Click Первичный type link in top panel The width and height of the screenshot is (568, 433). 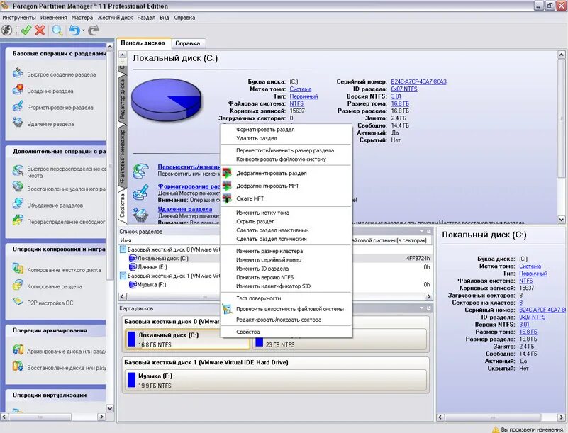304,96
